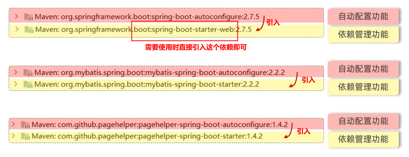Click 引入 text next to mybatis rows
The height and width of the screenshot is (157, 409).
(308, 80)
